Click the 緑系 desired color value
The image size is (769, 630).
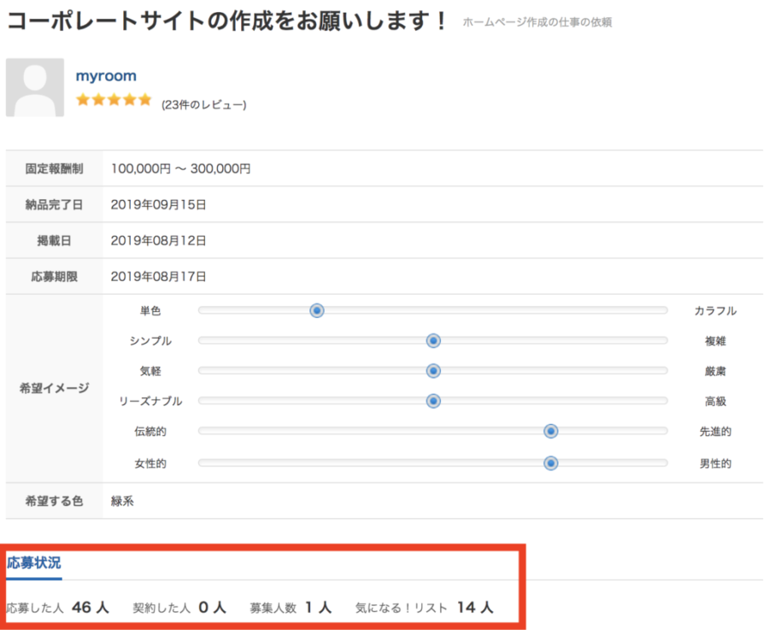122,501
